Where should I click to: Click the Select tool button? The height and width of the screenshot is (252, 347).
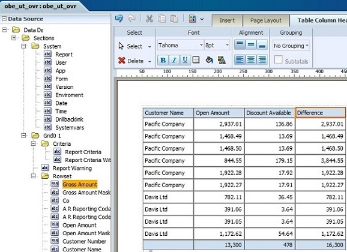point(130,46)
